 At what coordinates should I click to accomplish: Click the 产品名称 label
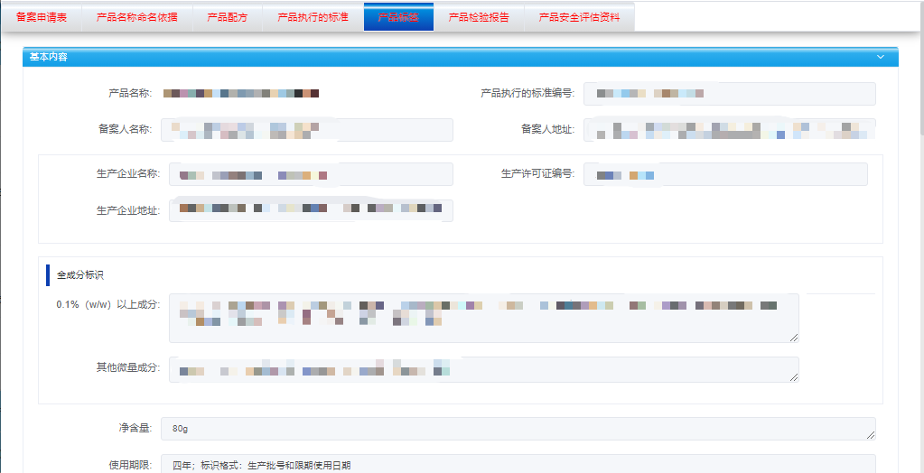[x=130, y=93]
